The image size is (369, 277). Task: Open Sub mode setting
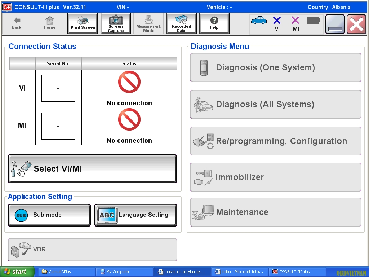coord(49,215)
